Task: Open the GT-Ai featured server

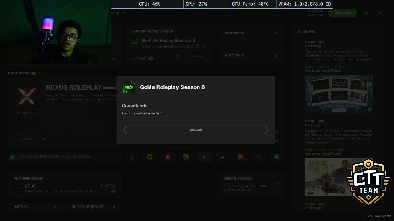Action: 65,185
